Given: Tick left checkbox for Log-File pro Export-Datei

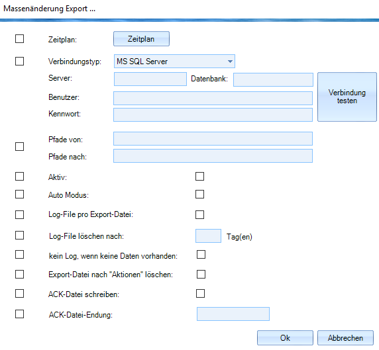Looking at the screenshot, I should point(20,214).
